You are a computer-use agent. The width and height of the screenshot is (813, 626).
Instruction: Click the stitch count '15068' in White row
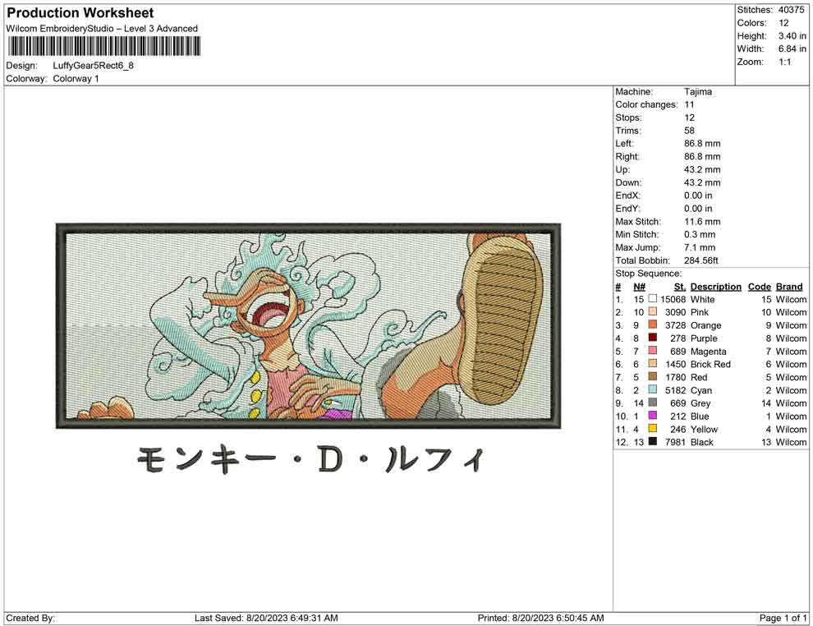[673, 299]
